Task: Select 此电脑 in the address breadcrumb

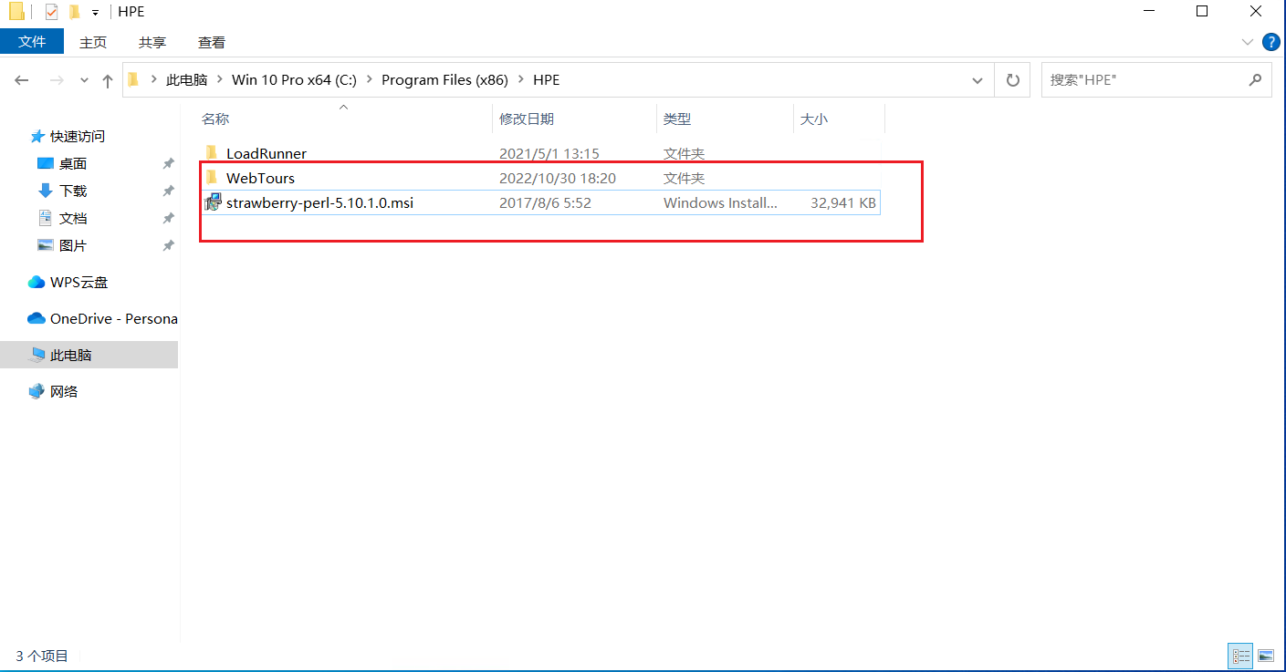Action: click(187, 80)
